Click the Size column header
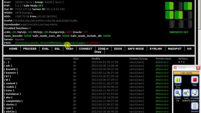 [76, 59]
